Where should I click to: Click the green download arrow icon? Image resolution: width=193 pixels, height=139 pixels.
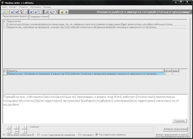tap(66, 12)
